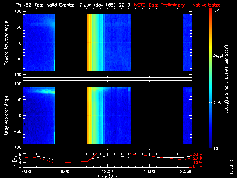This screenshot has width=237, height=178.
Task: Click the red 'L Shell' axis label
Action: click(201, 160)
